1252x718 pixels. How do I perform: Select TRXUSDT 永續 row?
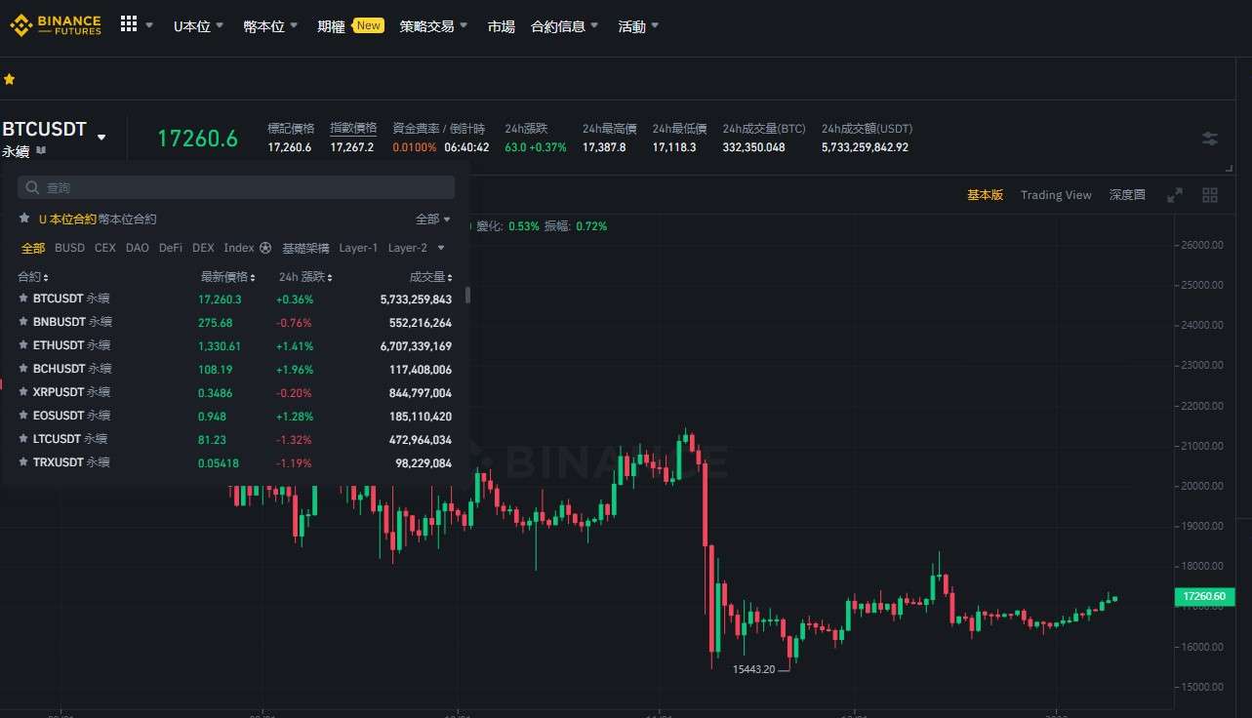[235, 462]
